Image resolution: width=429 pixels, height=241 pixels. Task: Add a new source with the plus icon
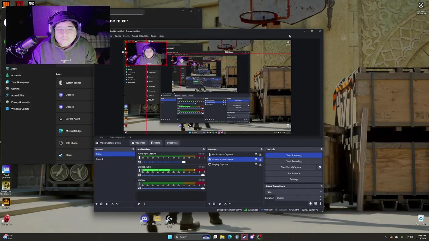209,204
